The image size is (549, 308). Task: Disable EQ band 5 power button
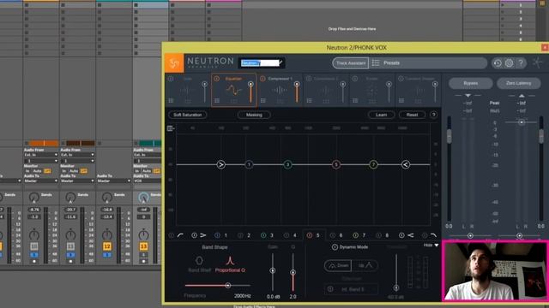click(309, 235)
